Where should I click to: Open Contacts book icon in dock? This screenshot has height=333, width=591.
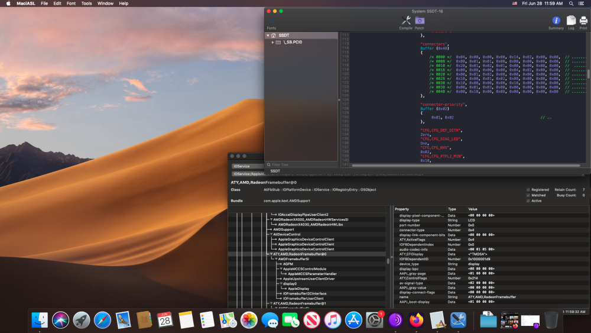pos(144,320)
